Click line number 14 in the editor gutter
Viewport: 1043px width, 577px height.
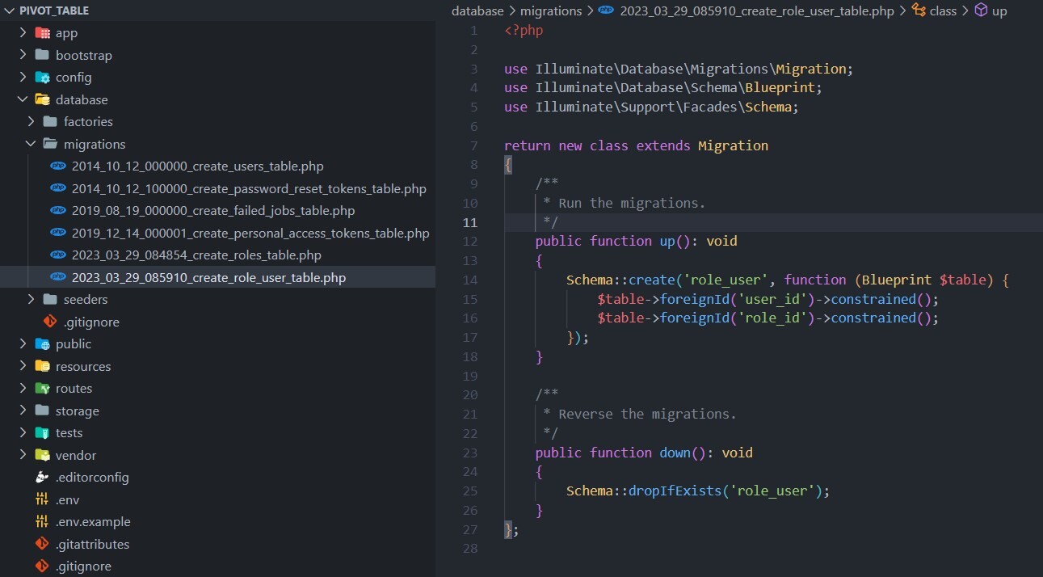tap(469, 280)
